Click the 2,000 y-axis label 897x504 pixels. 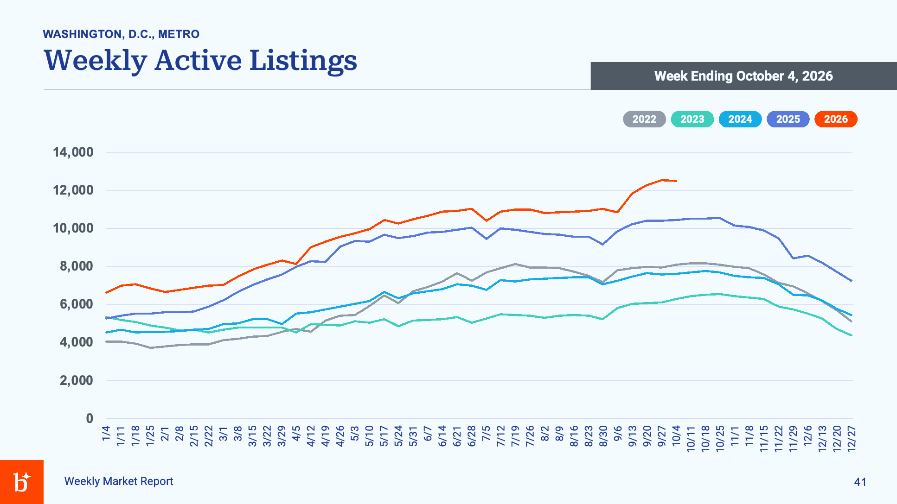point(77,380)
